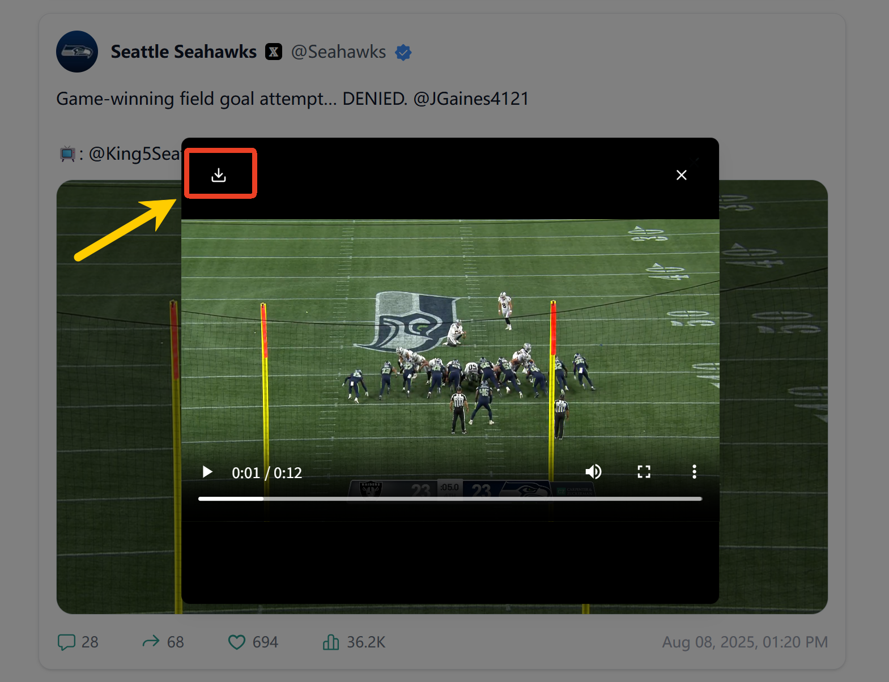The image size is (889, 682).
Task: Open the 28 replies comment icon
Action: point(66,642)
